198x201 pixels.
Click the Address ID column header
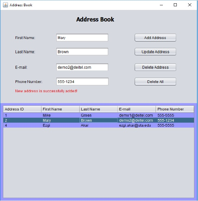(x=22, y=109)
